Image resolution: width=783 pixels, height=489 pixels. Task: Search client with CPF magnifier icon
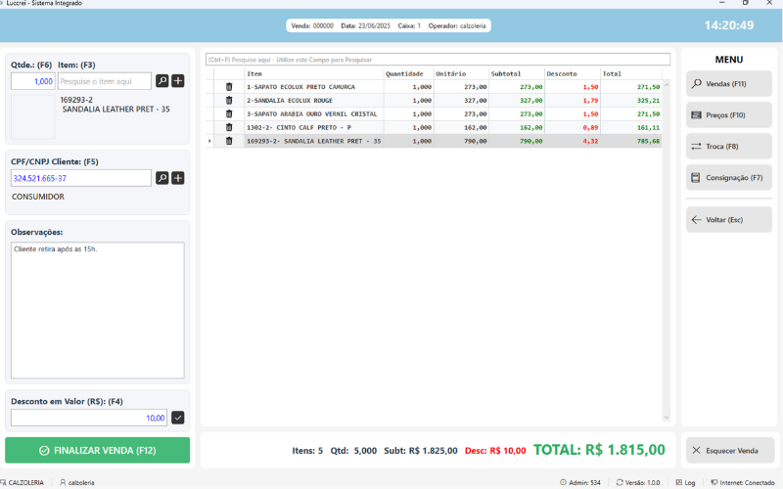click(x=161, y=178)
